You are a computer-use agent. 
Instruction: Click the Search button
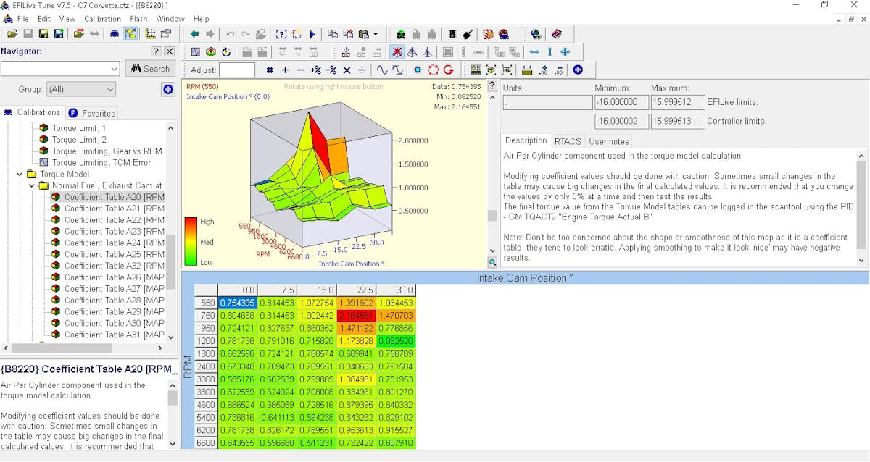(149, 69)
